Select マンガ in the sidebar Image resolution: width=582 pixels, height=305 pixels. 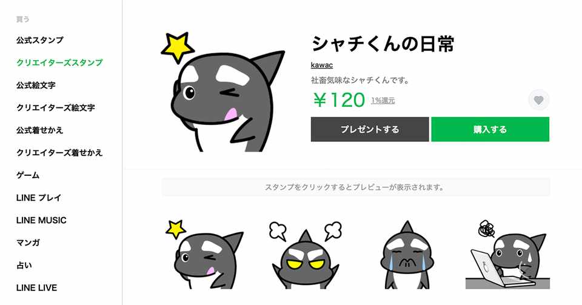pos(28,243)
